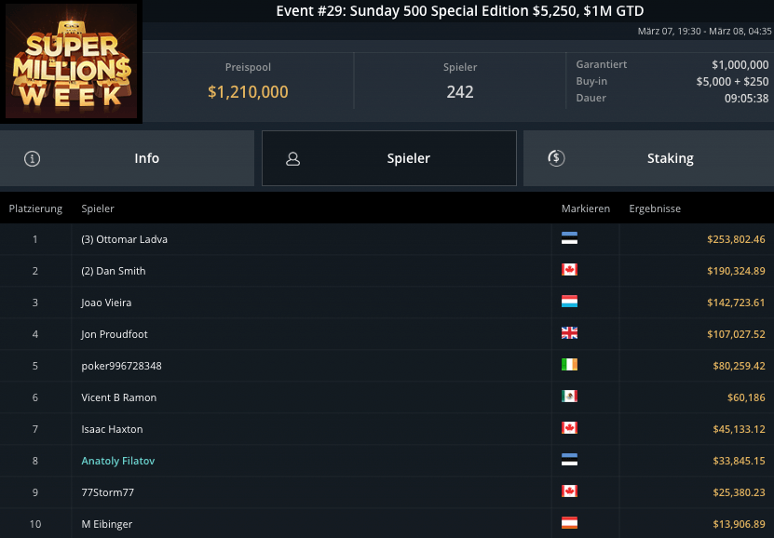The height and width of the screenshot is (538, 774).
Task: Click the staking dollar icon
Action: pos(556,158)
